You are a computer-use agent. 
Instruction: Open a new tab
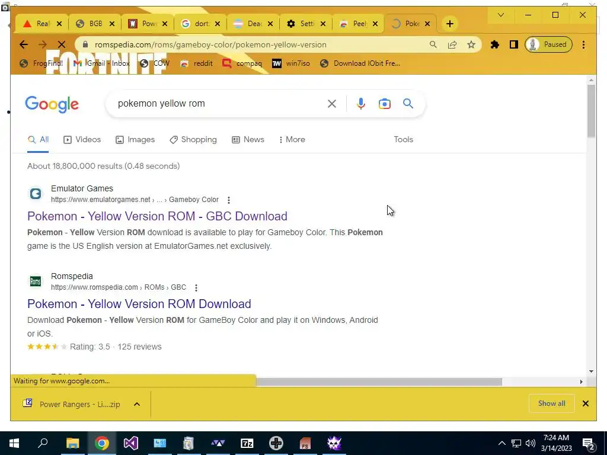click(449, 24)
